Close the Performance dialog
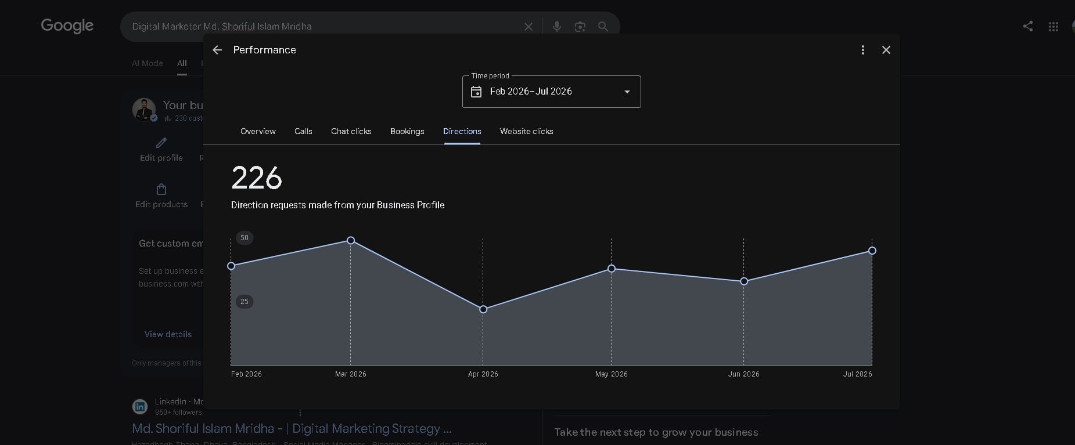This screenshot has height=445, width=1075. click(886, 50)
